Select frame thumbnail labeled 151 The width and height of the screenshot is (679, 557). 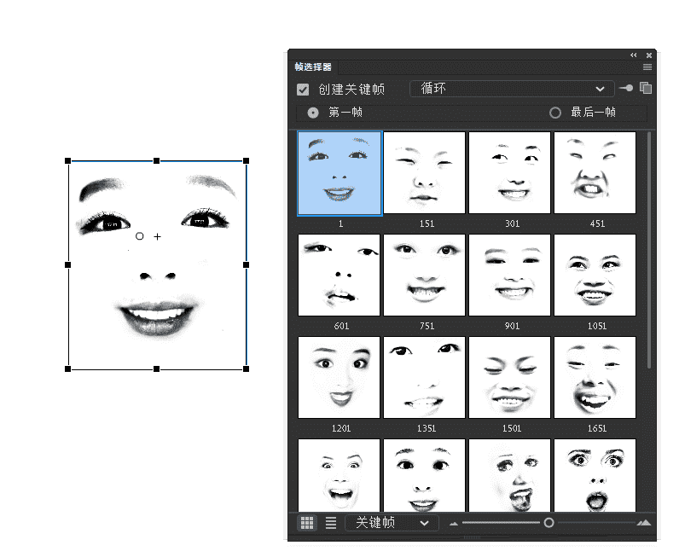click(424, 172)
